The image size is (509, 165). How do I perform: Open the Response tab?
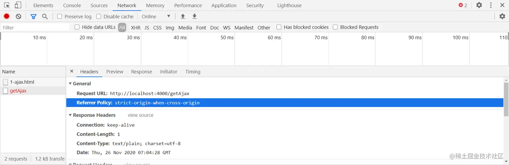[141, 72]
